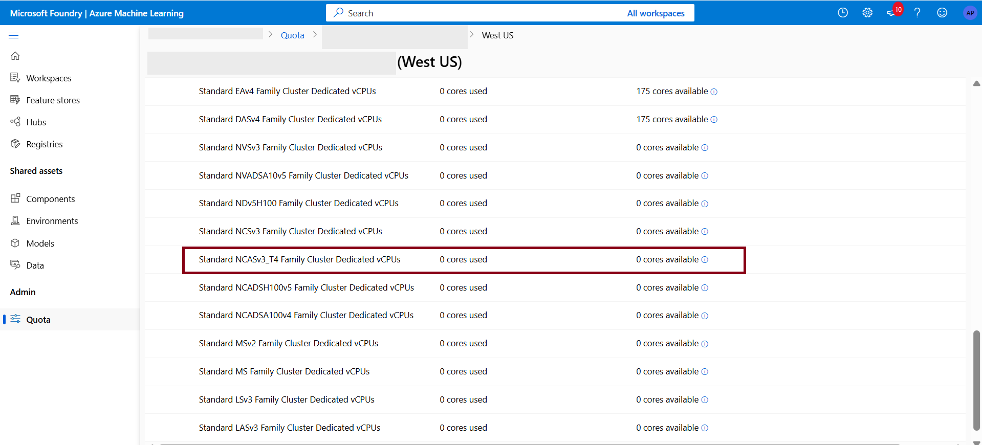Select Standard LASv3 Family Cluster Dedicated vCPUs

[289, 428]
